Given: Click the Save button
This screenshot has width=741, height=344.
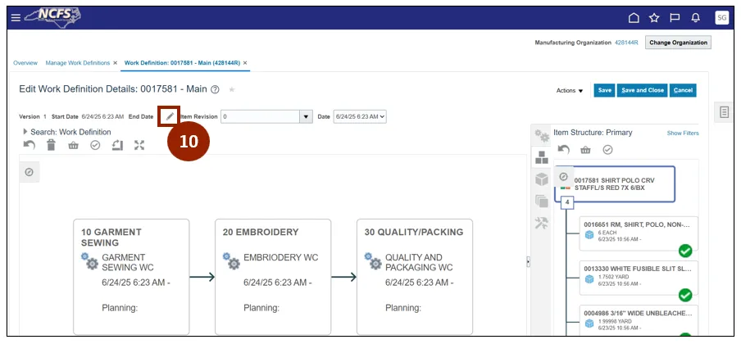Looking at the screenshot, I should (604, 90).
